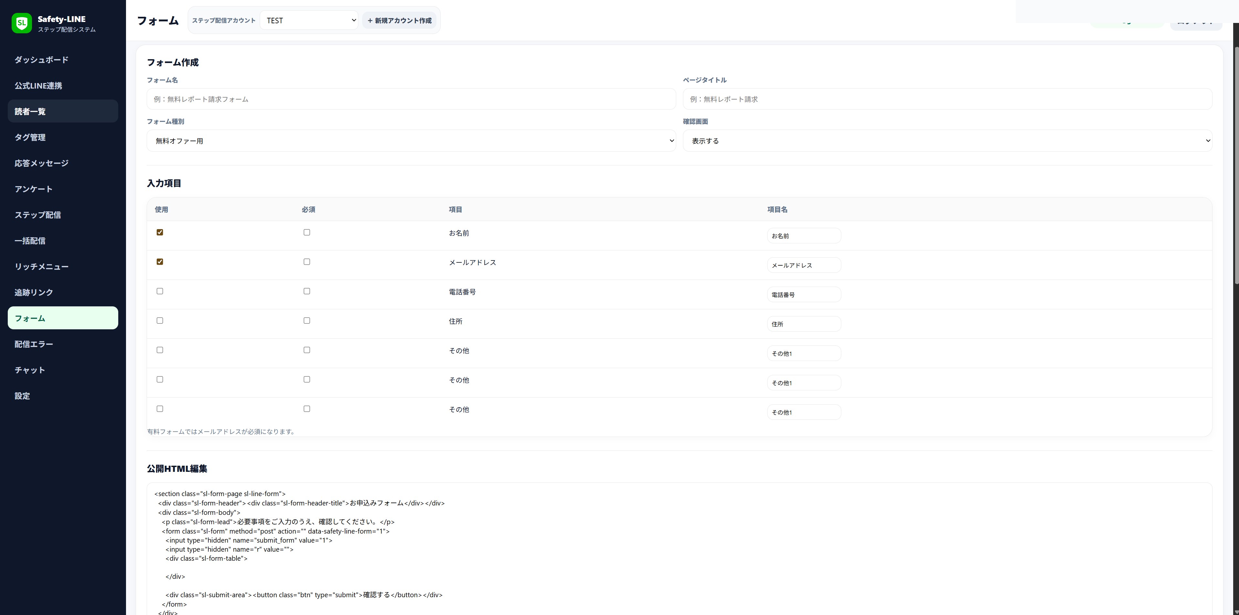Click inside the 公開HTML編集 code textarea
Screen dimensions: 1239x615
679,549
